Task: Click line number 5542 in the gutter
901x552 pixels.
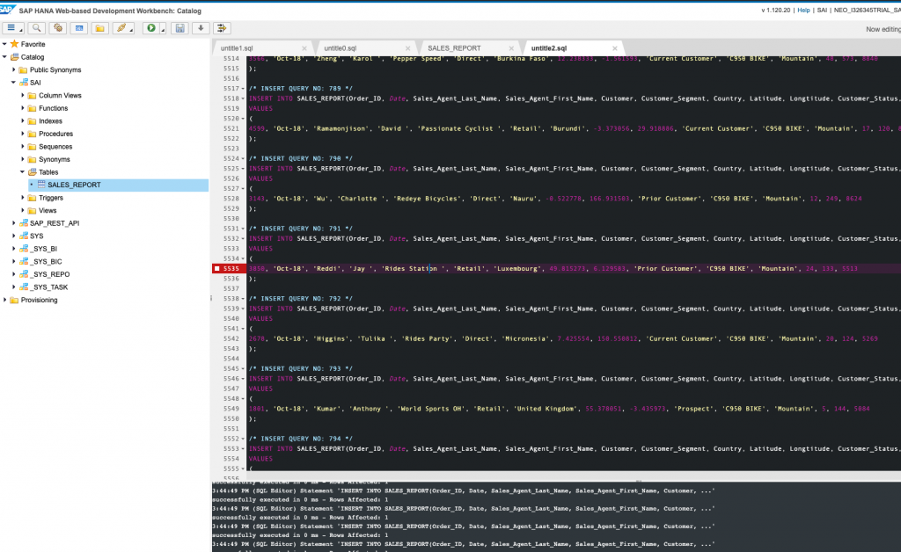Action: 231,338
